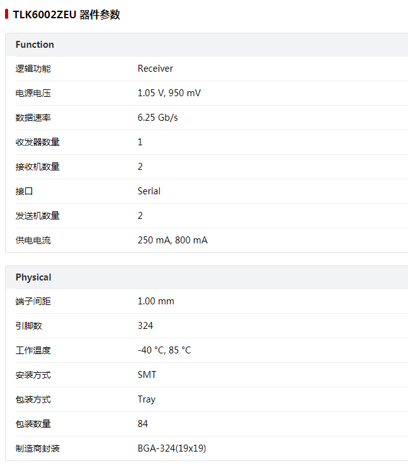408x466 pixels.
Task: Click the 电源电压 label
Action: coord(33,93)
